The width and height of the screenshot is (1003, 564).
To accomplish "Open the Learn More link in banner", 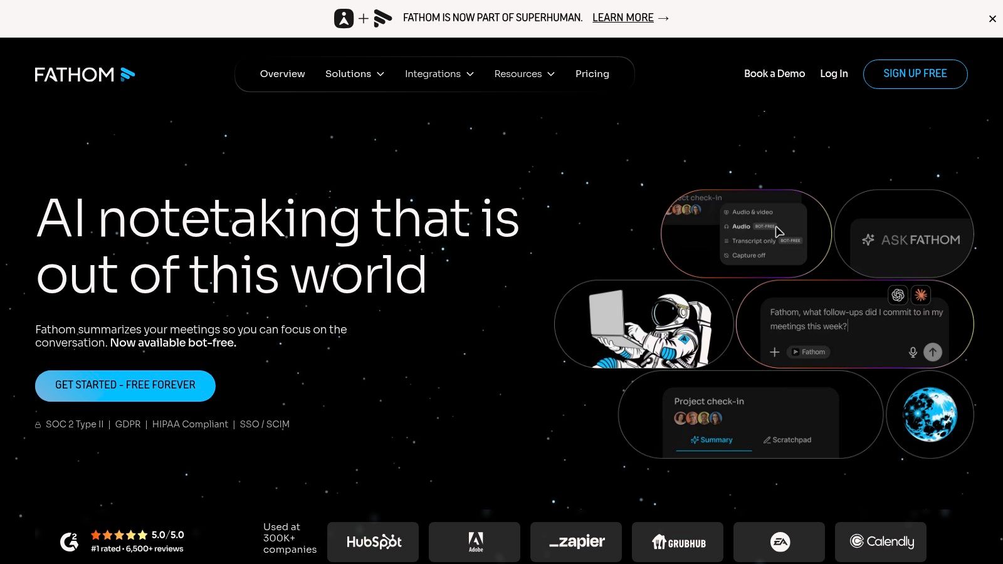I will pos(631,18).
